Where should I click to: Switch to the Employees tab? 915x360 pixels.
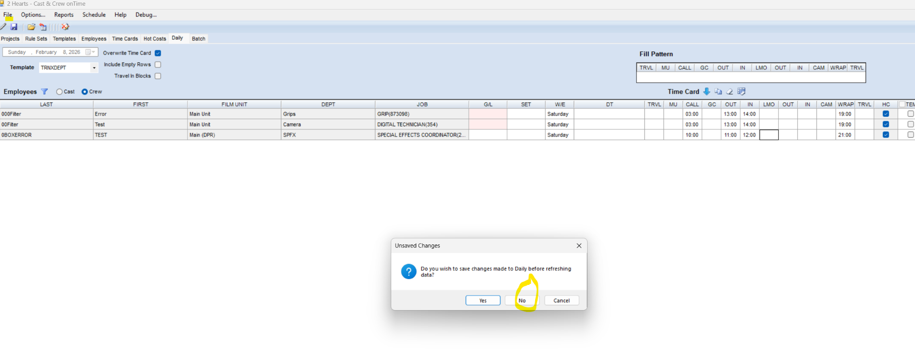[94, 39]
